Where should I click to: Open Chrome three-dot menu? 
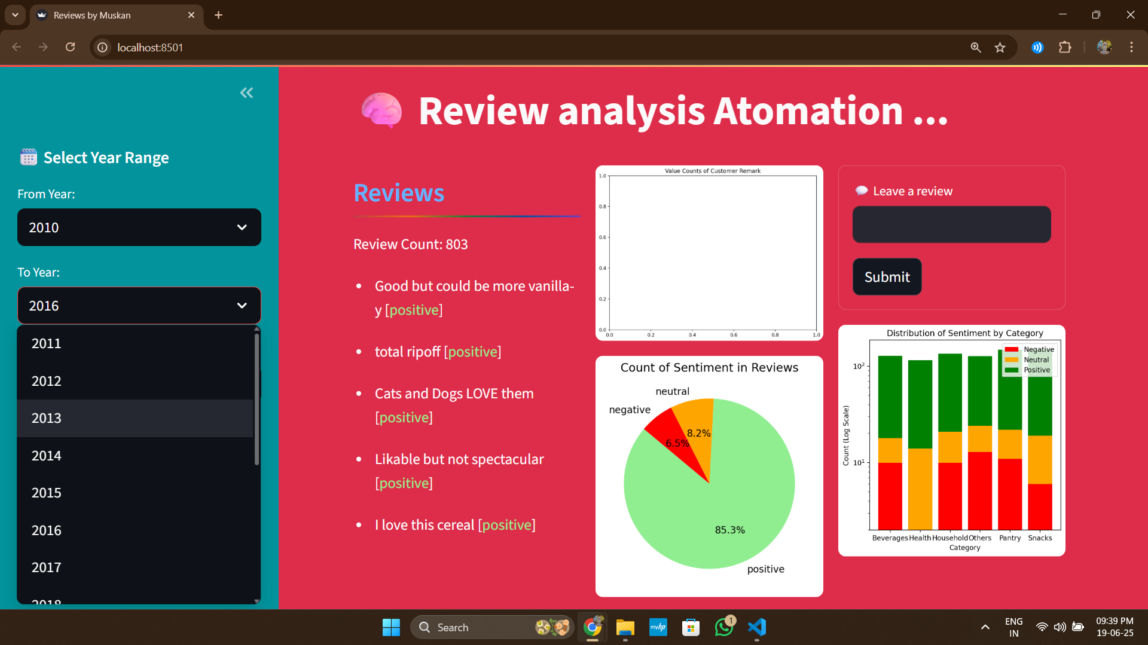[1131, 47]
